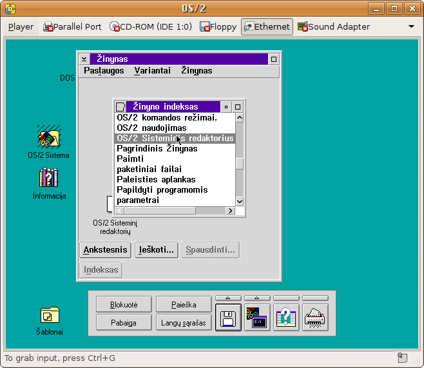
Task: Select 'Paimti' index entry
Action: click(x=175, y=159)
